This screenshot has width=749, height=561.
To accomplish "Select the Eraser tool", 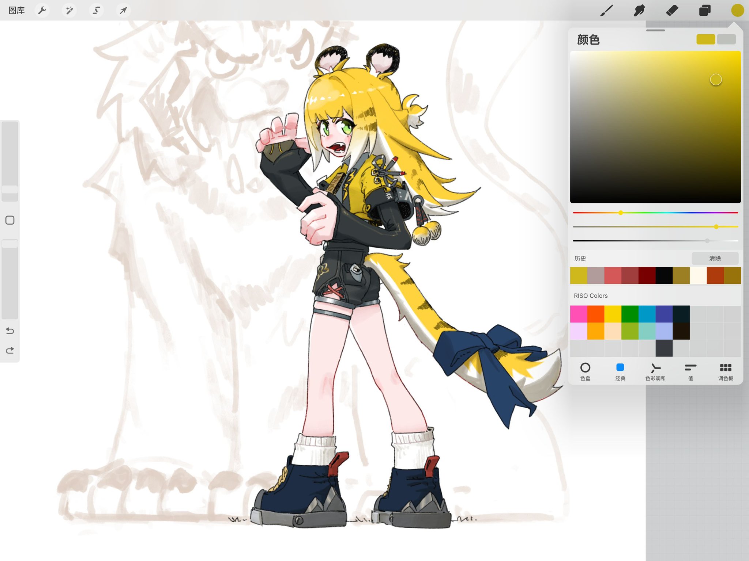I will tap(672, 11).
